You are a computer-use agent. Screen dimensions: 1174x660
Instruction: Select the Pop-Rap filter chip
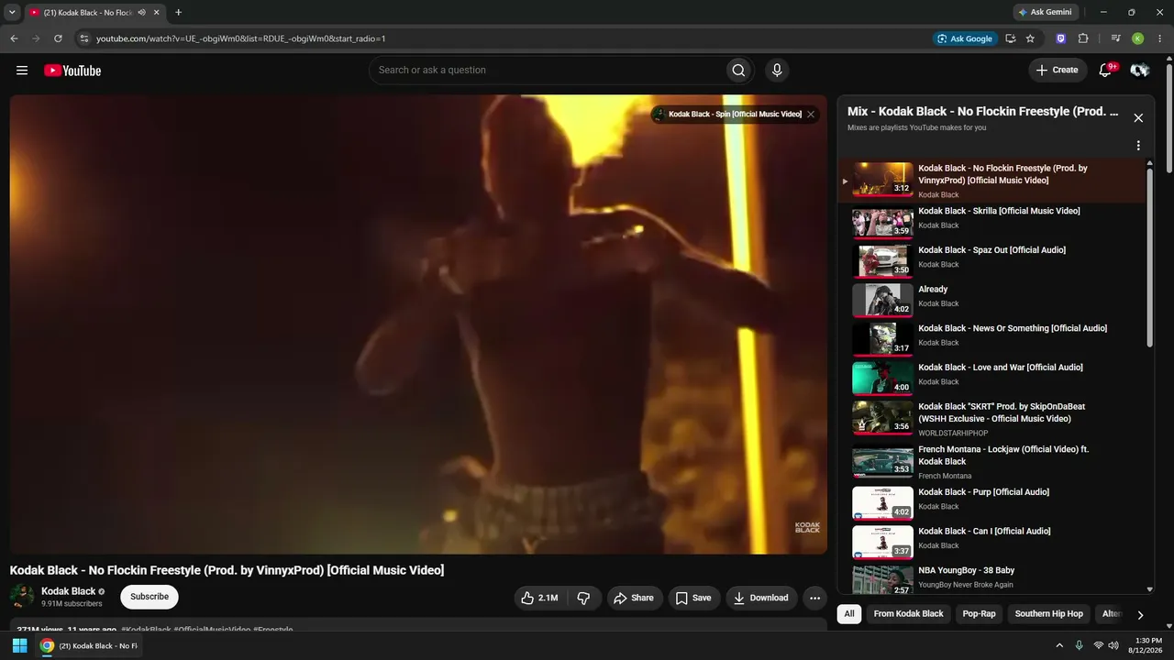(x=979, y=614)
